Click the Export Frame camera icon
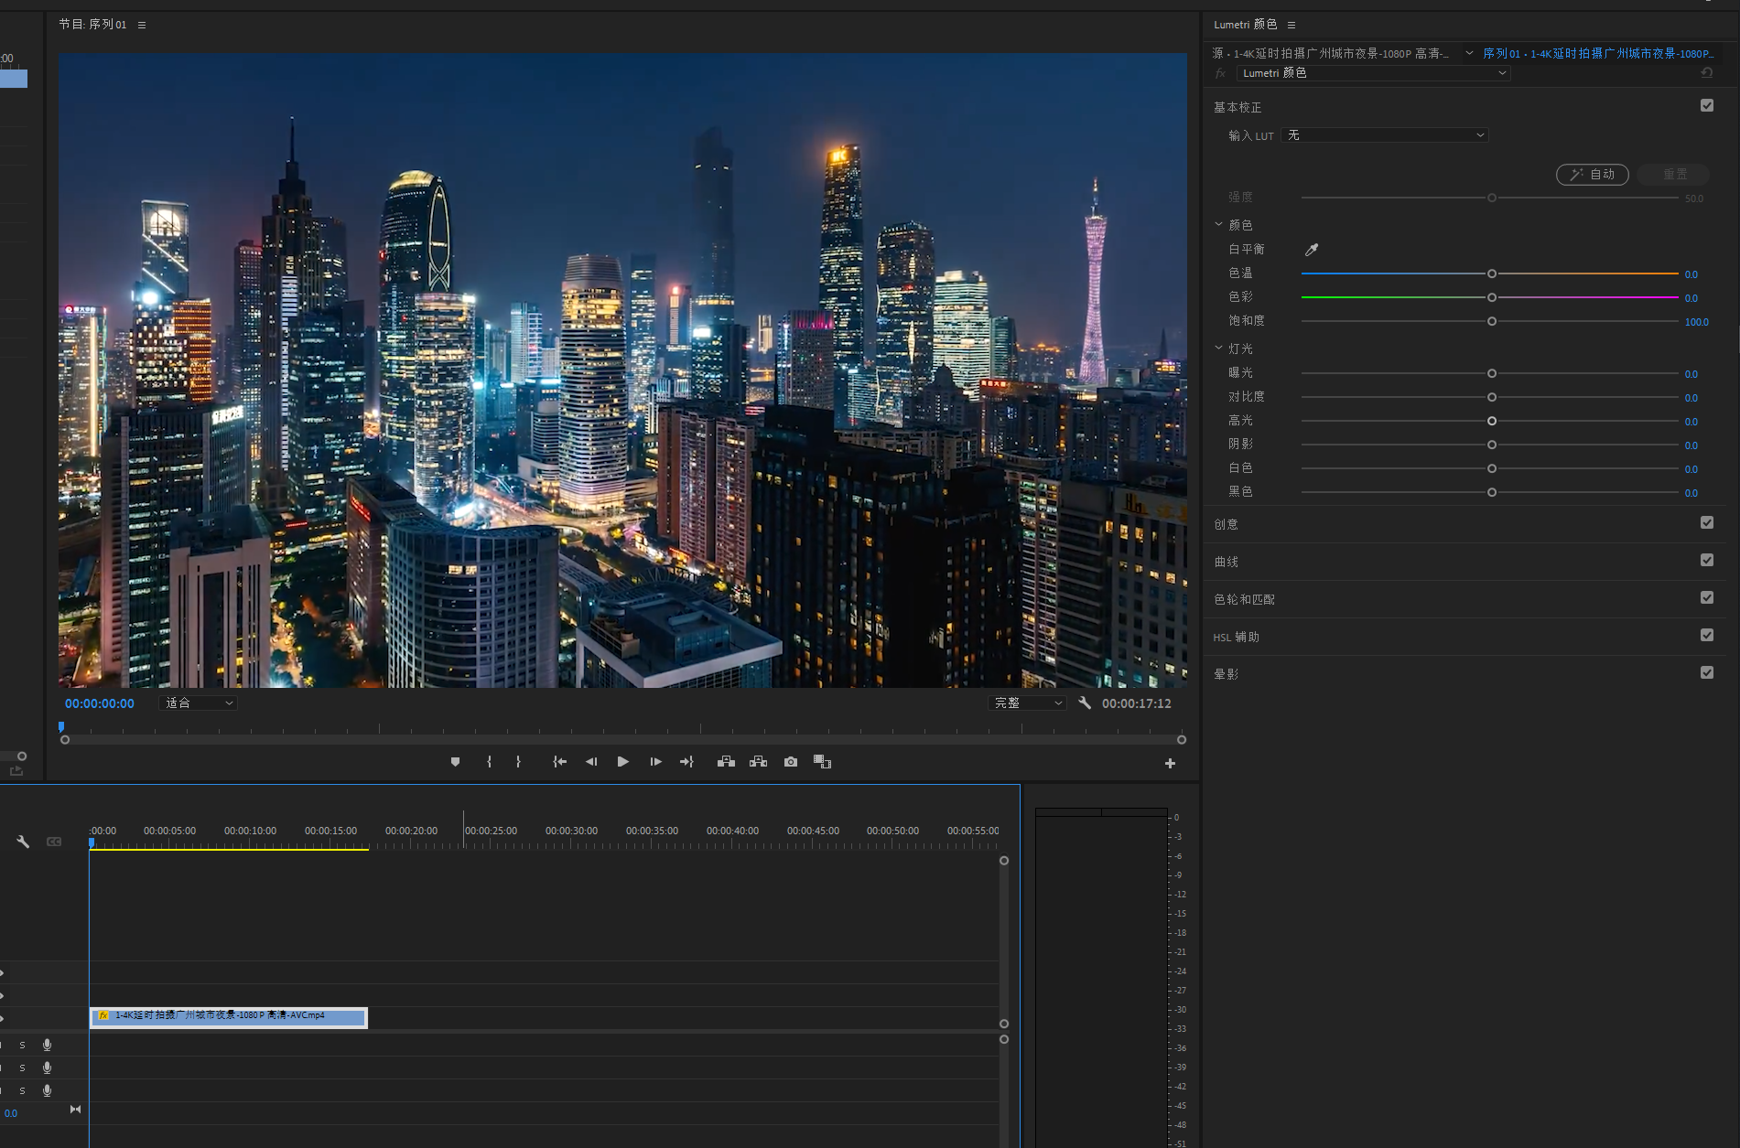Viewport: 1740px width, 1148px height. pos(791,762)
